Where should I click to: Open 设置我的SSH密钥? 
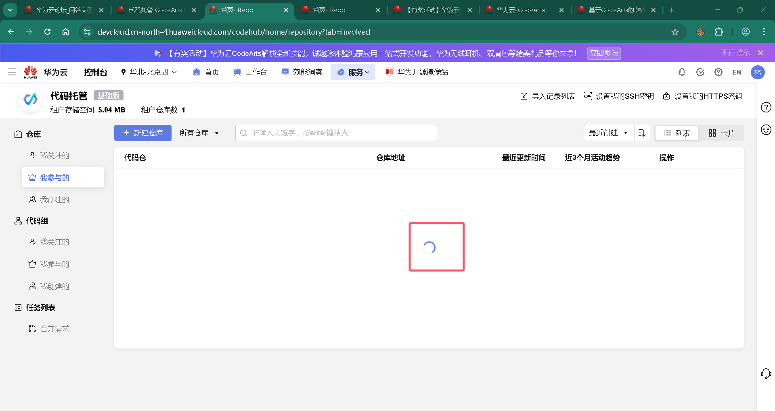(x=619, y=96)
